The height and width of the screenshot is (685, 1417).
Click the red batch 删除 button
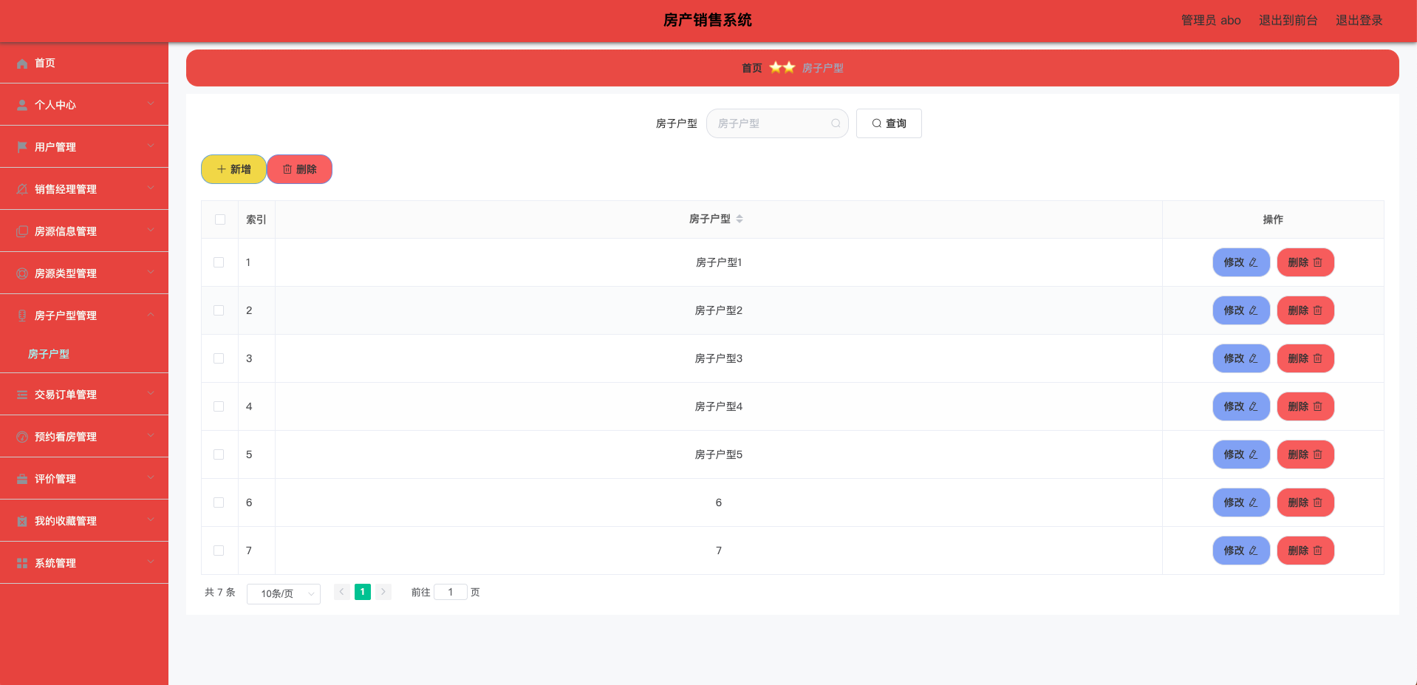point(299,169)
